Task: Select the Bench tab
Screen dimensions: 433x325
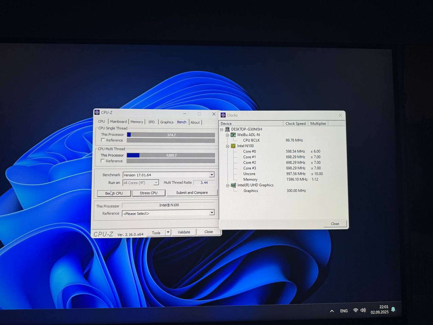Action: pos(182,122)
